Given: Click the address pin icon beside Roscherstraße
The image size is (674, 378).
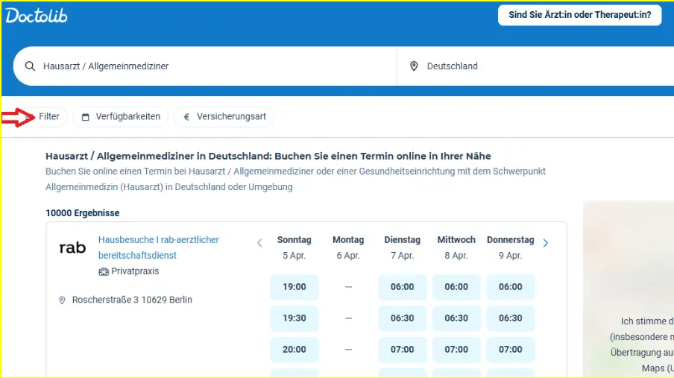Looking at the screenshot, I should tap(62, 300).
